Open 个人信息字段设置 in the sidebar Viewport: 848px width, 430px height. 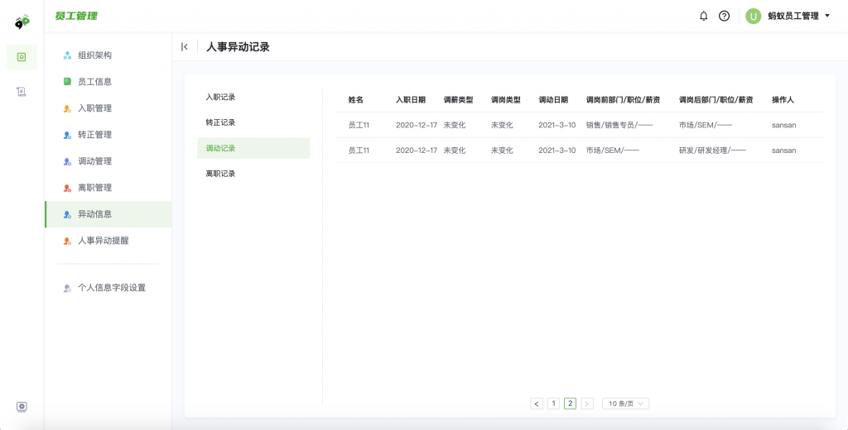(111, 288)
